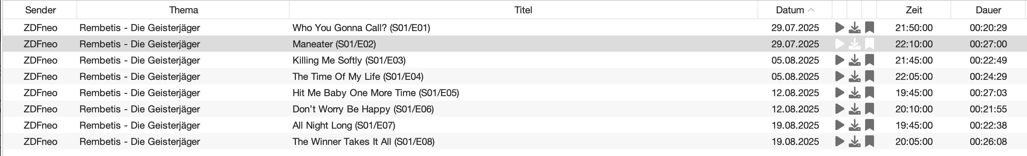This screenshot has height=156, width=1027.
Task: Sort the table by Sender column
Action: pos(40,10)
